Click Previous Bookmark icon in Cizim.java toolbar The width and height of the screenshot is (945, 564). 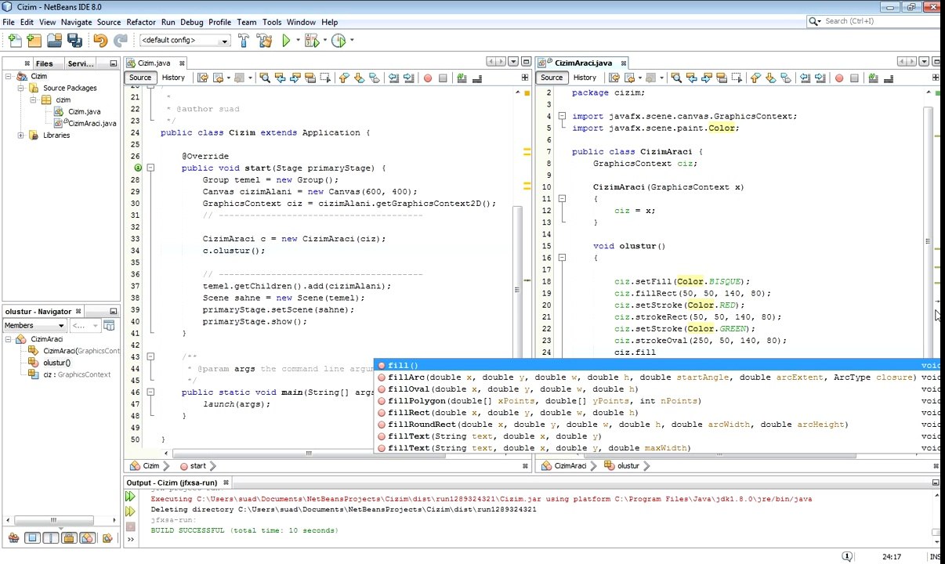344,78
